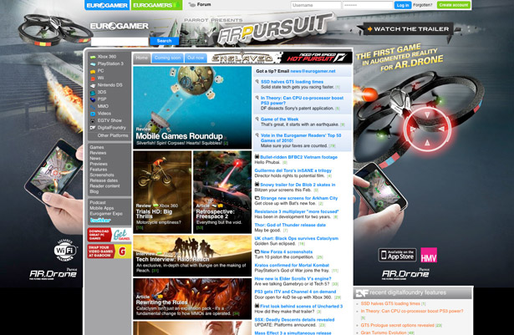Viewport: 514px width, 335px height.
Task: Focus the Username input field
Action: (x=316, y=5)
